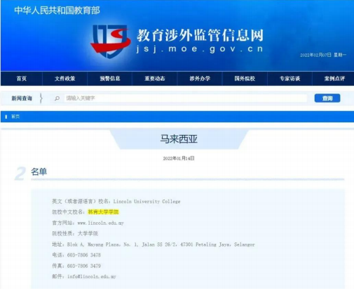
Task: Click the magnifier search icon
Action: (x=57, y=98)
